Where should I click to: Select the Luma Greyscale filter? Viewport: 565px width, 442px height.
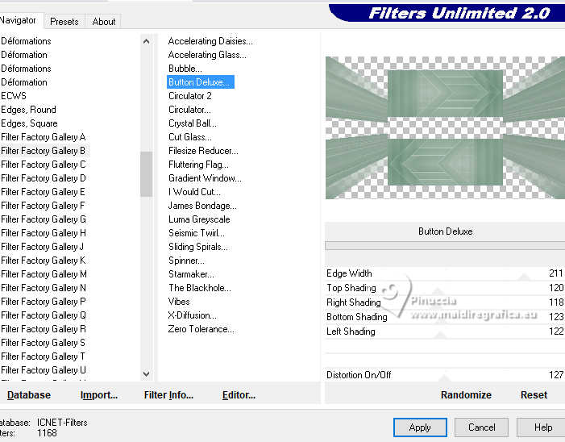(199, 219)
